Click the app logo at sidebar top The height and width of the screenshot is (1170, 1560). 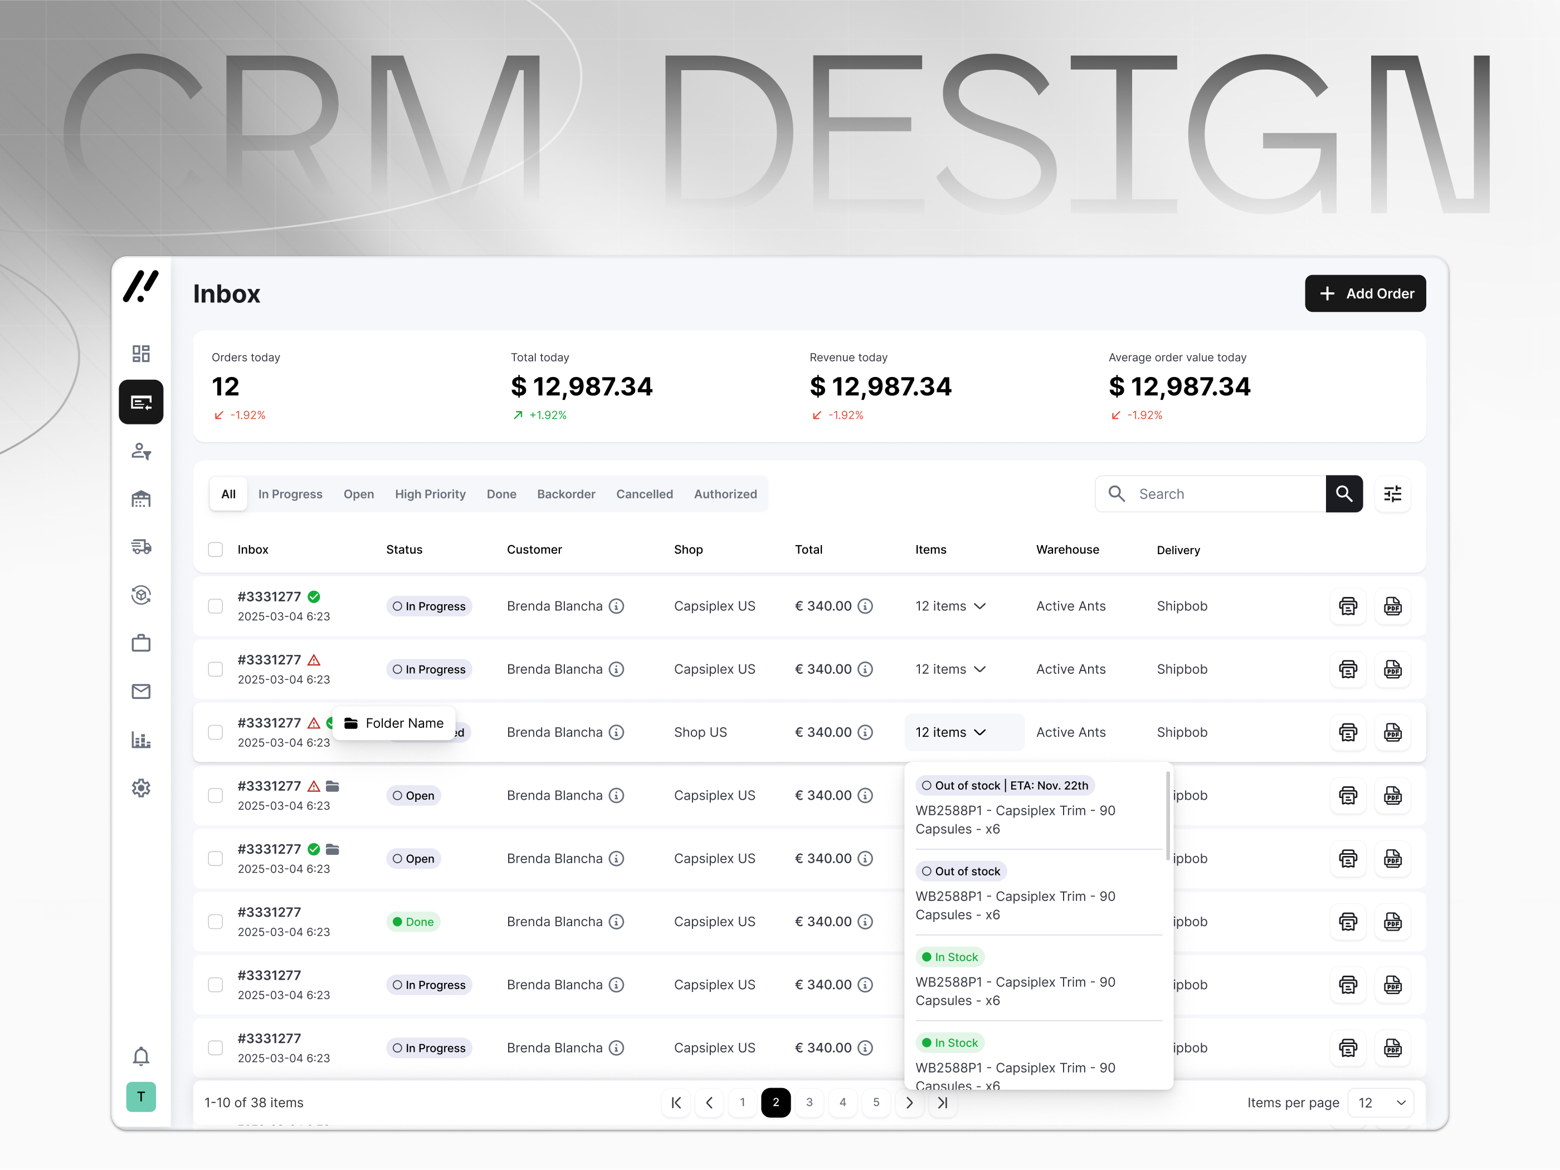click(141, 287)
